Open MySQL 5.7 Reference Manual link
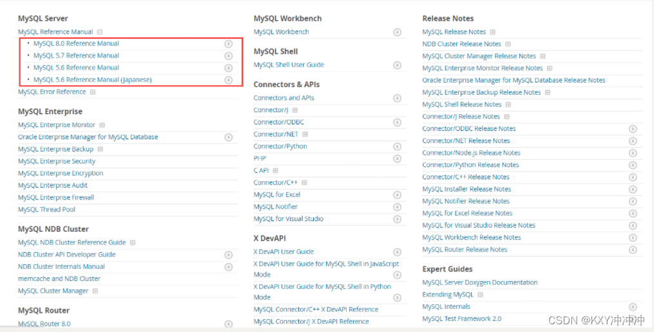Viewport: 654px width, 332px height. 76,55
